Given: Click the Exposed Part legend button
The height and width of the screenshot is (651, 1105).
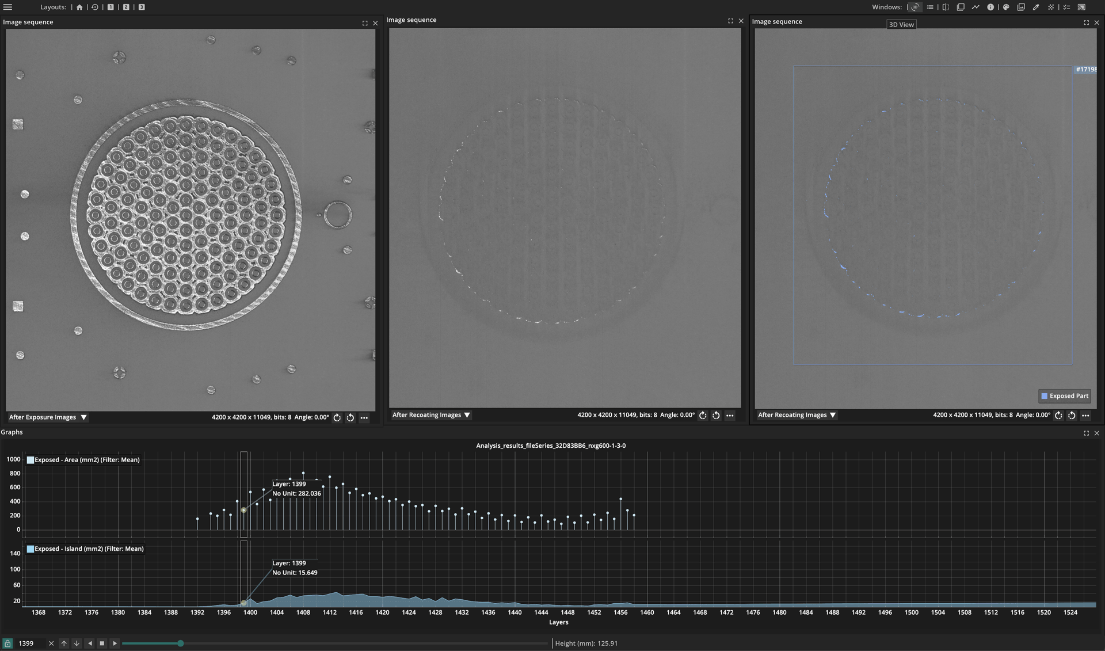Looking at the screenshot, I should [1065, 396].
